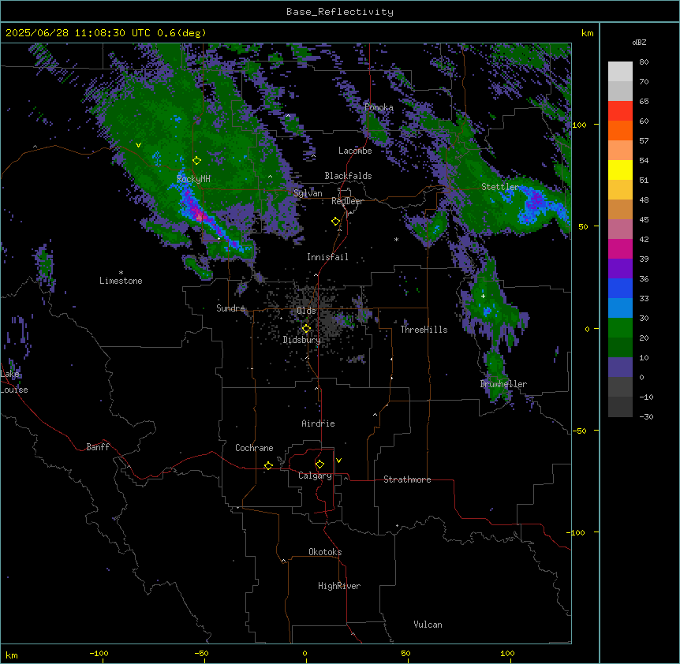Click the Limestone label
The image size is (680, 664).
(x=121, y=281)
